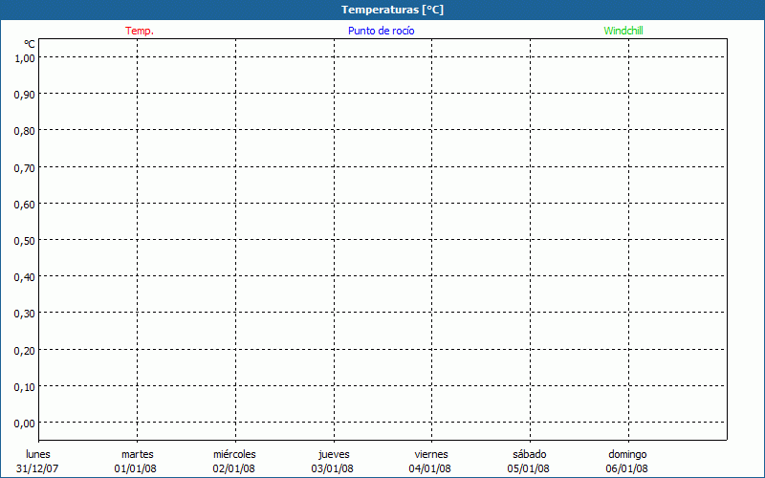Viewport: 765px width, 478px height.
Task: Select the martes day label
Action: point(137,454)
